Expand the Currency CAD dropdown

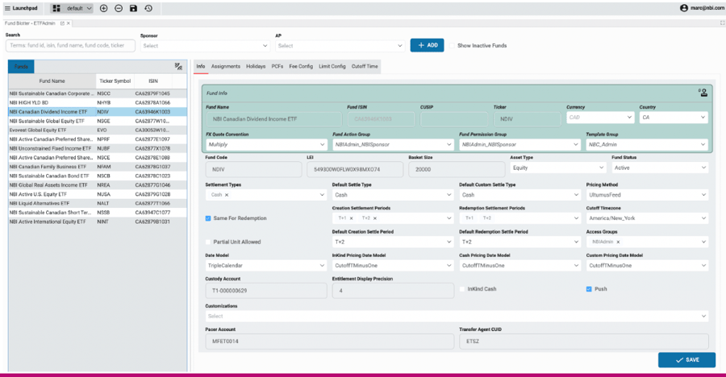600,118
